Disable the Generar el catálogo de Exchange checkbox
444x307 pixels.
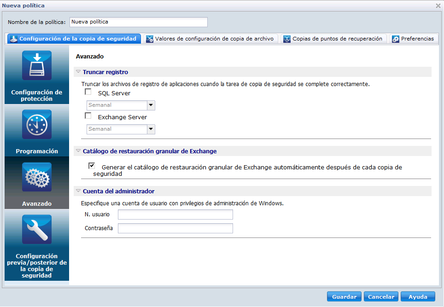92,165
